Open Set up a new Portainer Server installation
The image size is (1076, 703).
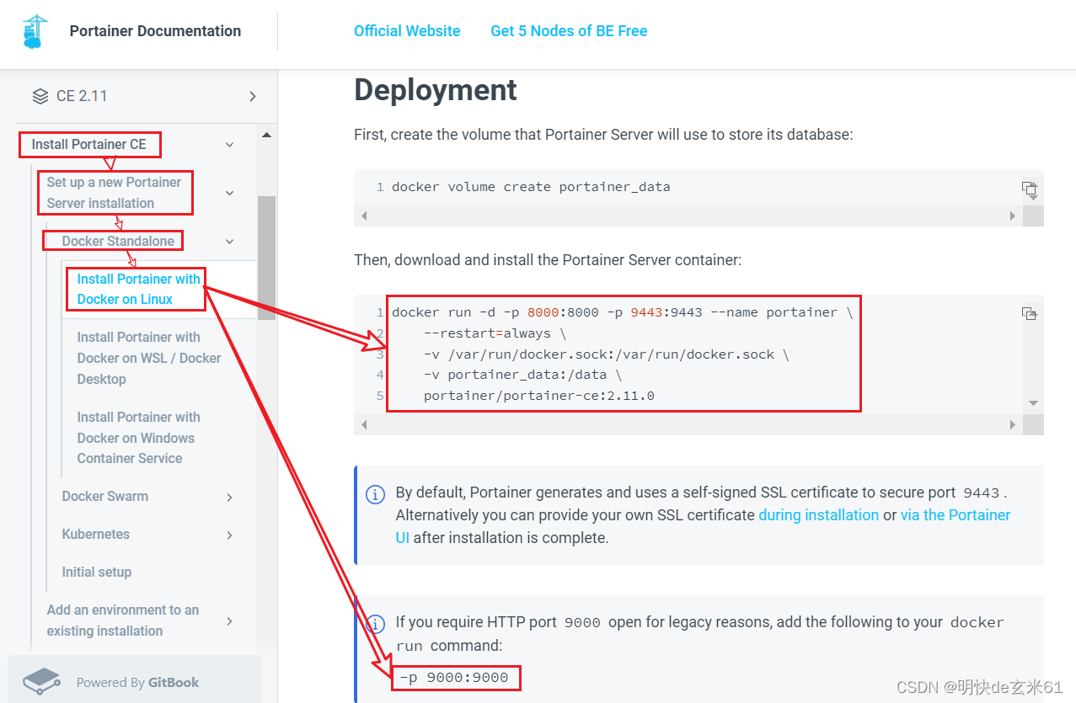(x=114, y=193)
